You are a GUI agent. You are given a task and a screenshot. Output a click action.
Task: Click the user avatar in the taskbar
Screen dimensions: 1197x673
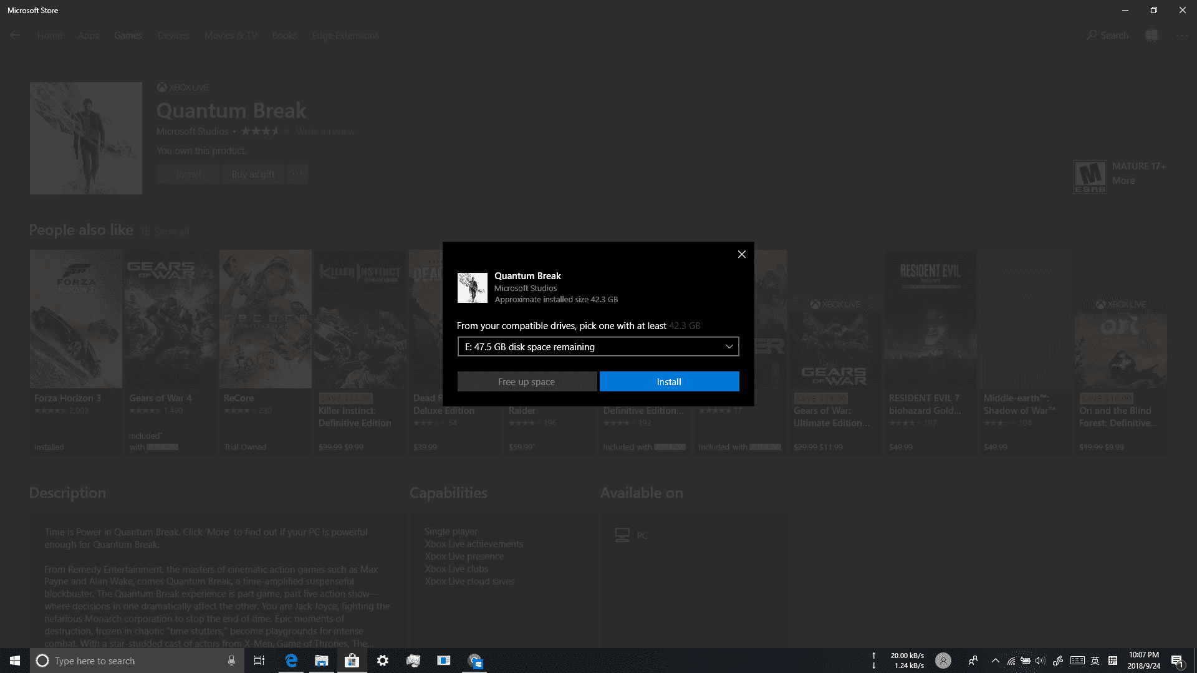click(x=943, y=661)
